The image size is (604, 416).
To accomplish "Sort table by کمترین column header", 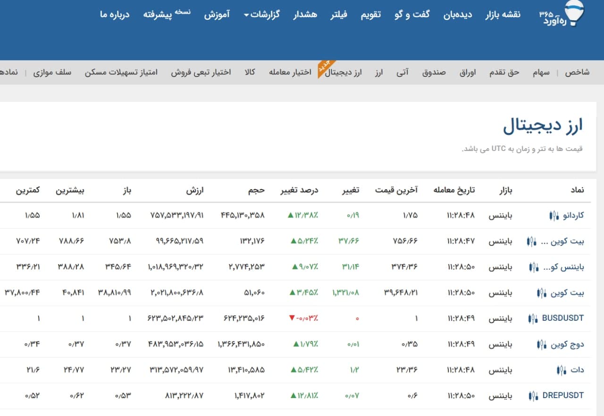I will [28, 191].
